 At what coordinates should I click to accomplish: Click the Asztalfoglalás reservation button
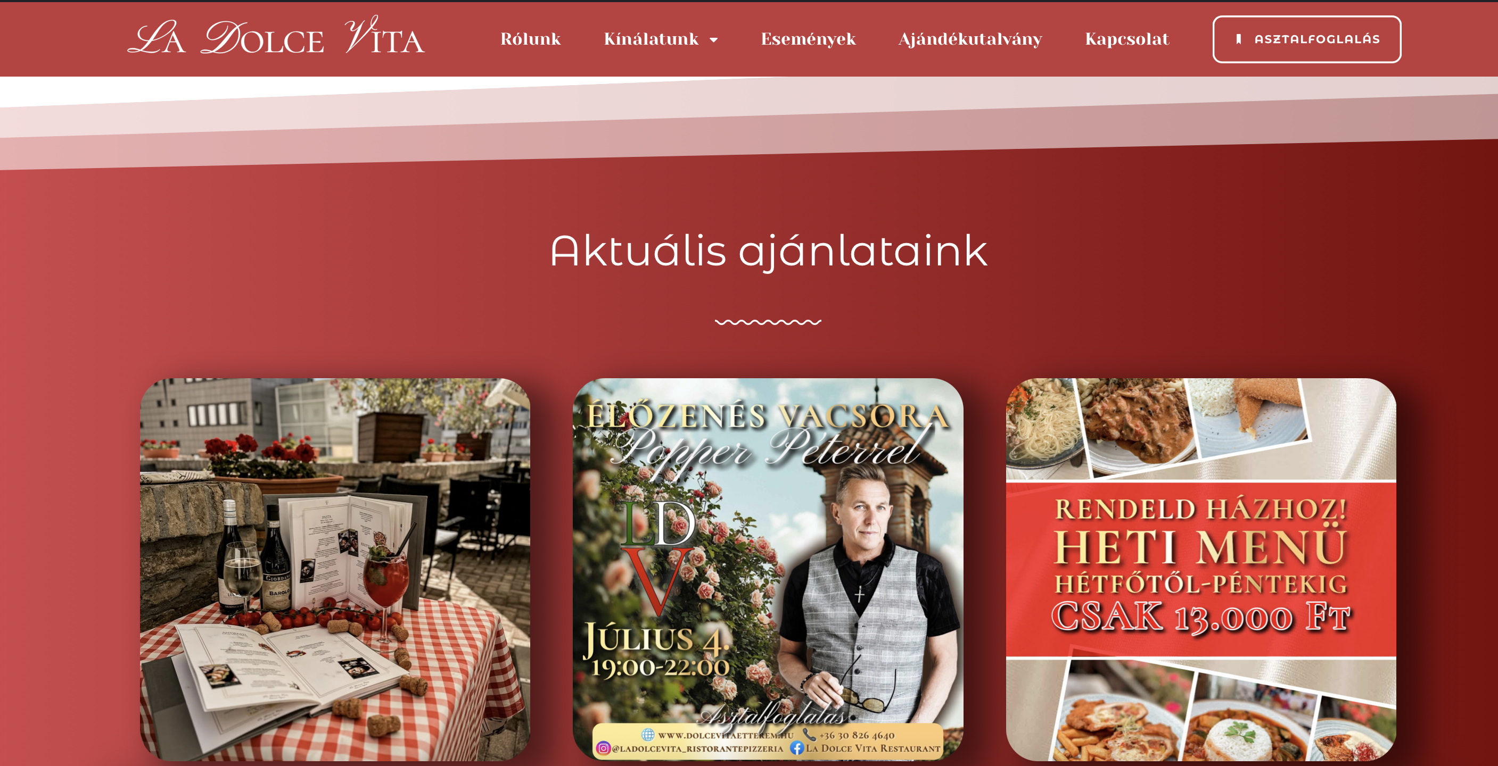[1307, 39]
